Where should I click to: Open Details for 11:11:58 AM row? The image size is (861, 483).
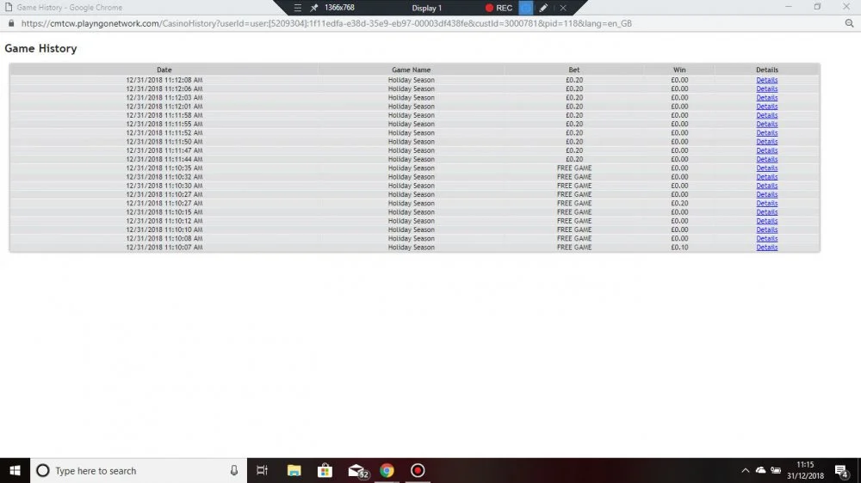tap(766, 115)
